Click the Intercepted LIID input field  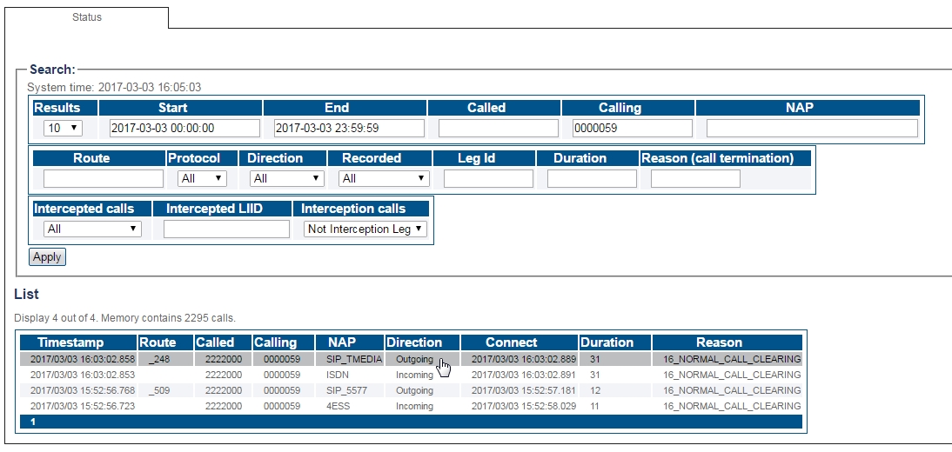(x=226, y=229)
